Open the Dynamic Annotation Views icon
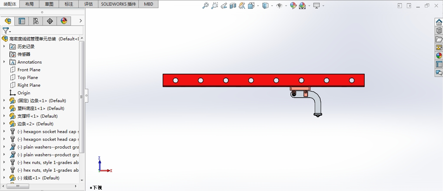Viewport: 443px width, 191px height. coord(242,6)
